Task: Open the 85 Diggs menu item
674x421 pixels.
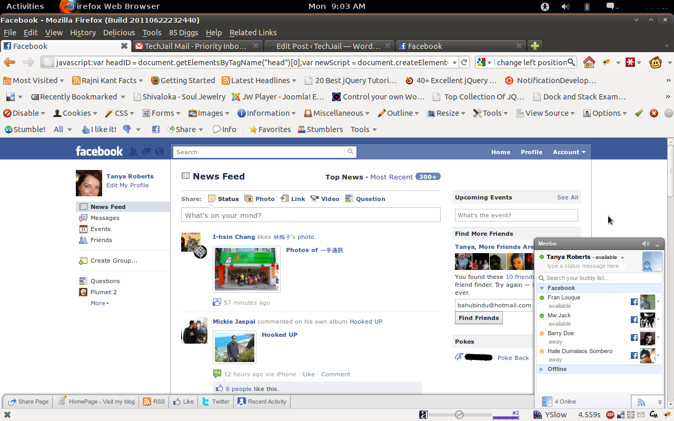Action: [183, 33]
